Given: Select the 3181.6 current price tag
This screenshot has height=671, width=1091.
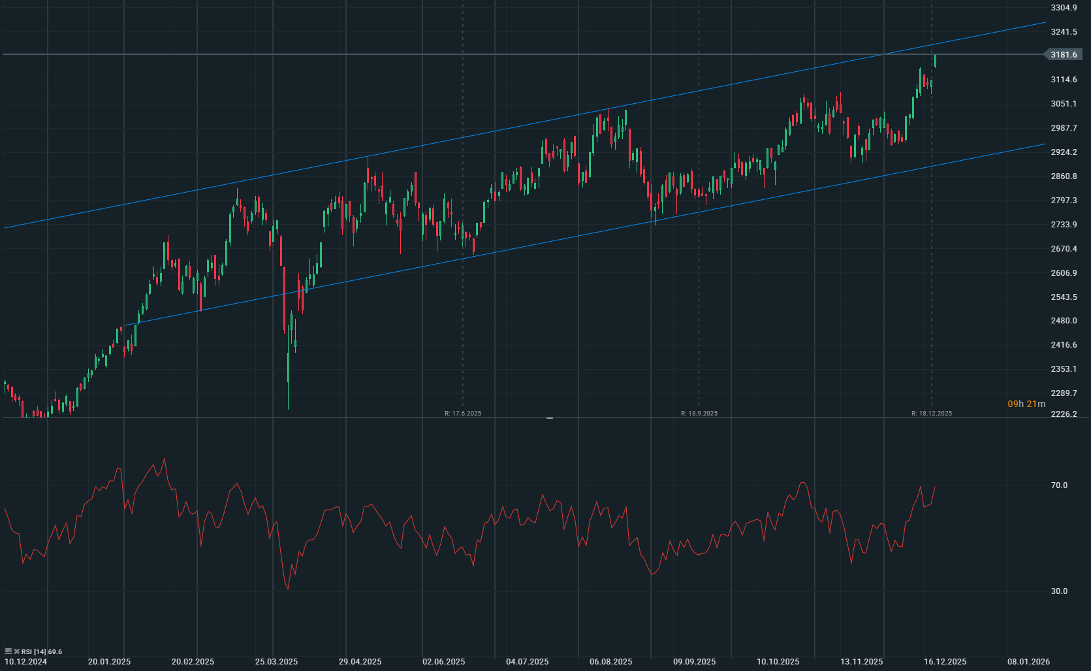Looking at the screenshot, I should click(1064, 55).
